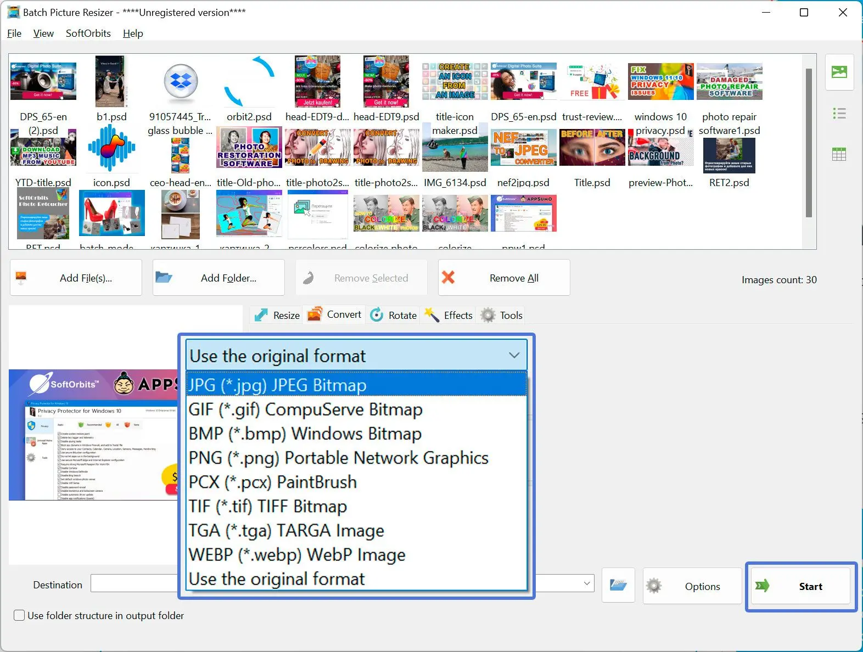The image size is (863, 652).
Task: Open the Help menu
Action: point(133,33)
